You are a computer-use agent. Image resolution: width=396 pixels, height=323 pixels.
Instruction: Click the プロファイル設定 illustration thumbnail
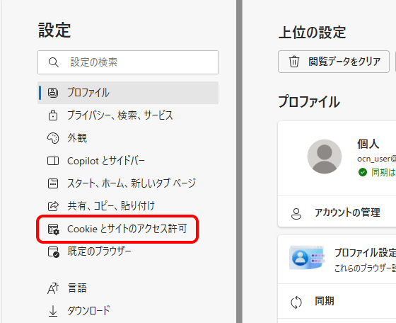(x=307, y=257)
